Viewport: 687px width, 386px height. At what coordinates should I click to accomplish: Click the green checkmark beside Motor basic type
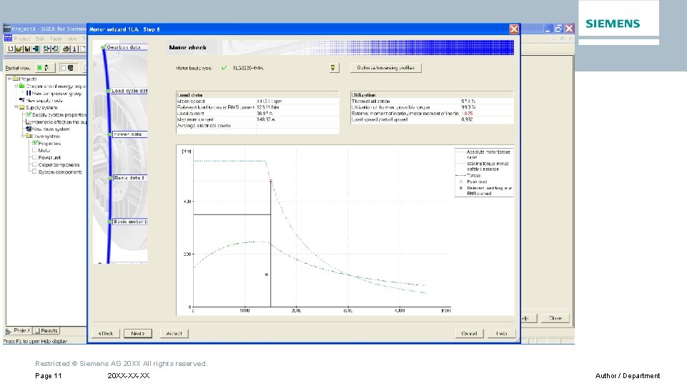224,68
